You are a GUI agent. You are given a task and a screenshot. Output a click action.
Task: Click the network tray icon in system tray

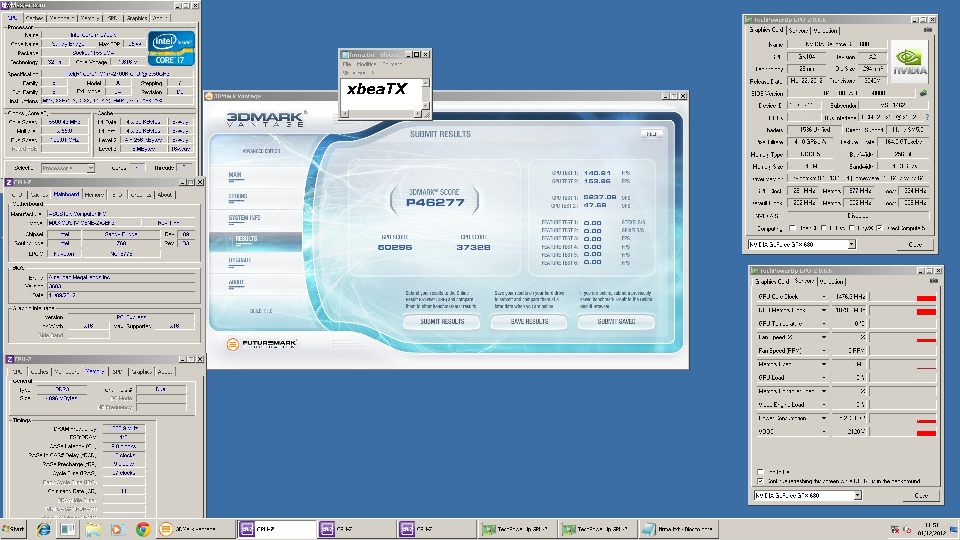coord(895,530)
